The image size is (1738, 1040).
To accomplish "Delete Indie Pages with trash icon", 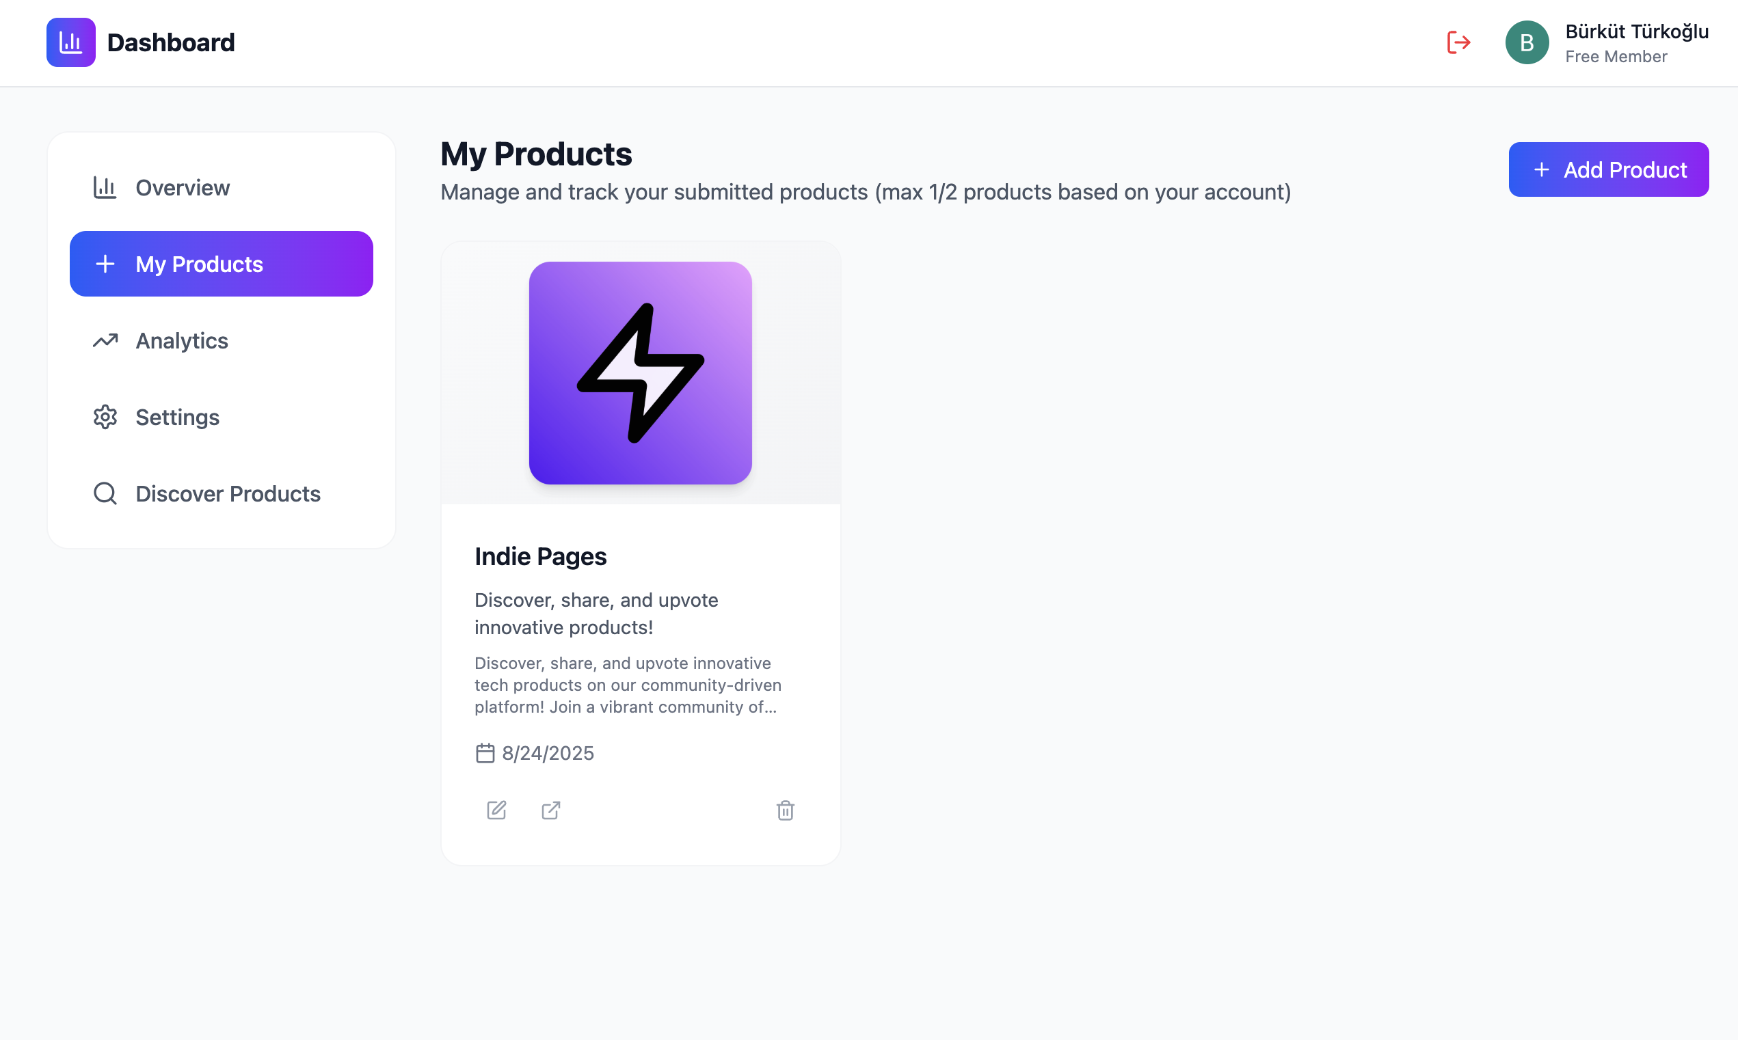I will pyautogui.click(x=785, y=810).
